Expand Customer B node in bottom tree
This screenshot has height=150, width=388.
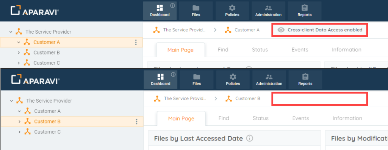(19, 122)
